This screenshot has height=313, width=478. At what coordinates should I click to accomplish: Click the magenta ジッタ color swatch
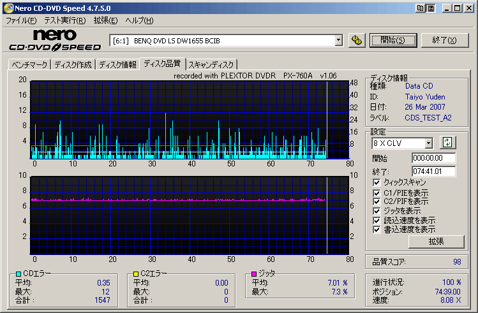click(x=254, y=273)
